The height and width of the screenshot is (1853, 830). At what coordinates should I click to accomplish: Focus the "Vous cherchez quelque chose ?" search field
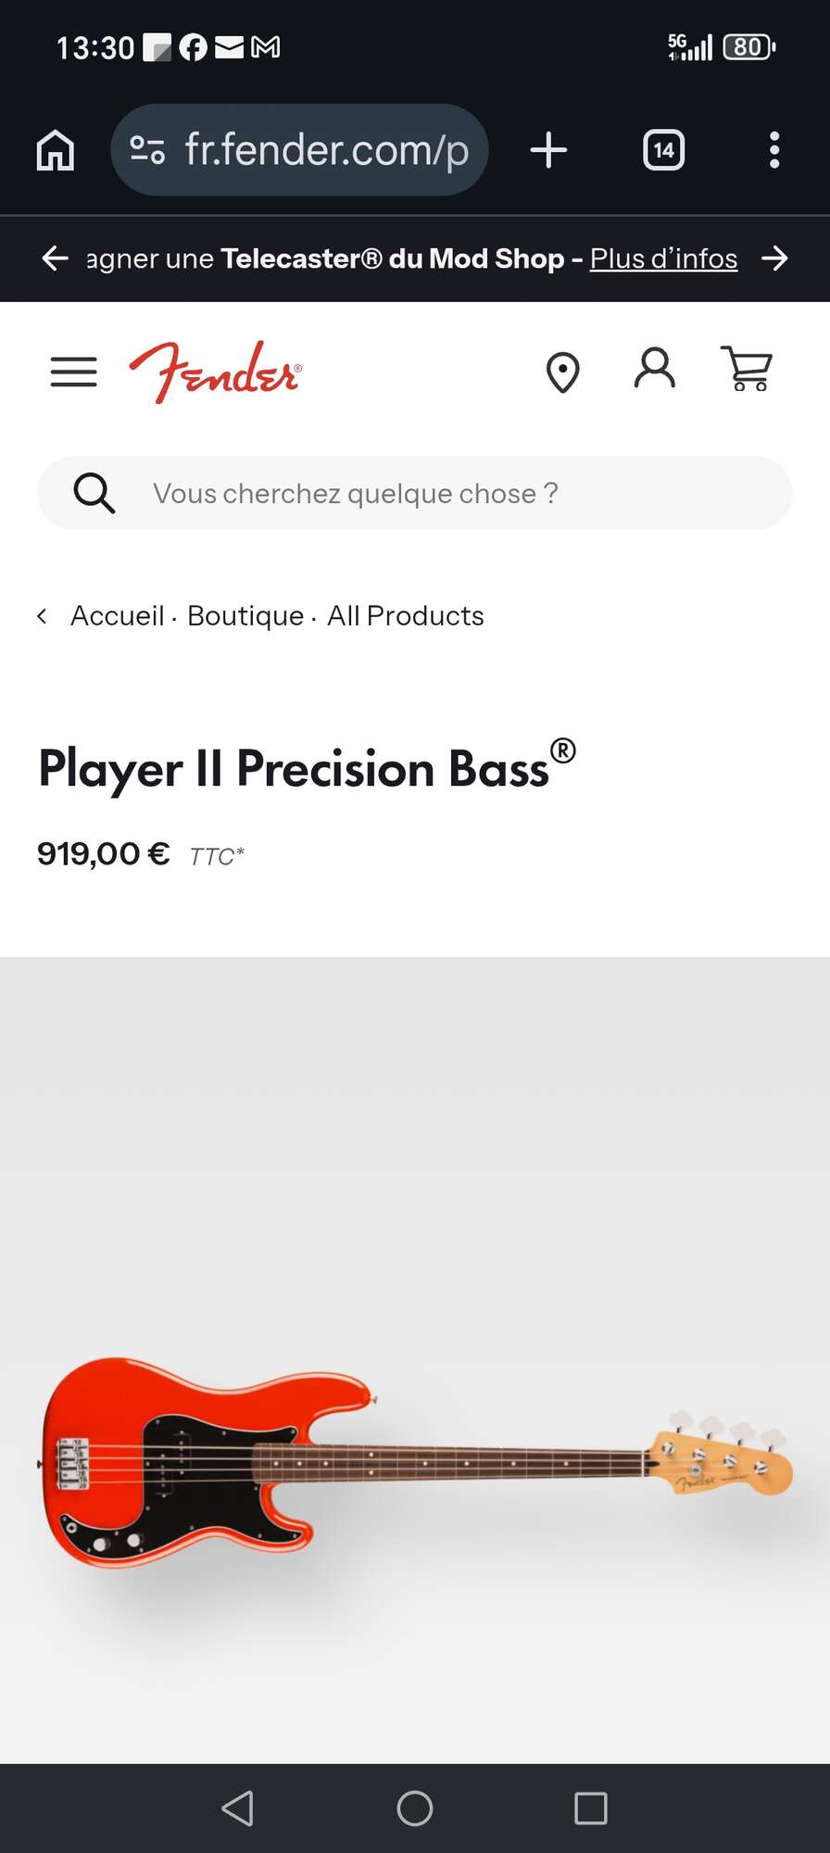point(445,493)
